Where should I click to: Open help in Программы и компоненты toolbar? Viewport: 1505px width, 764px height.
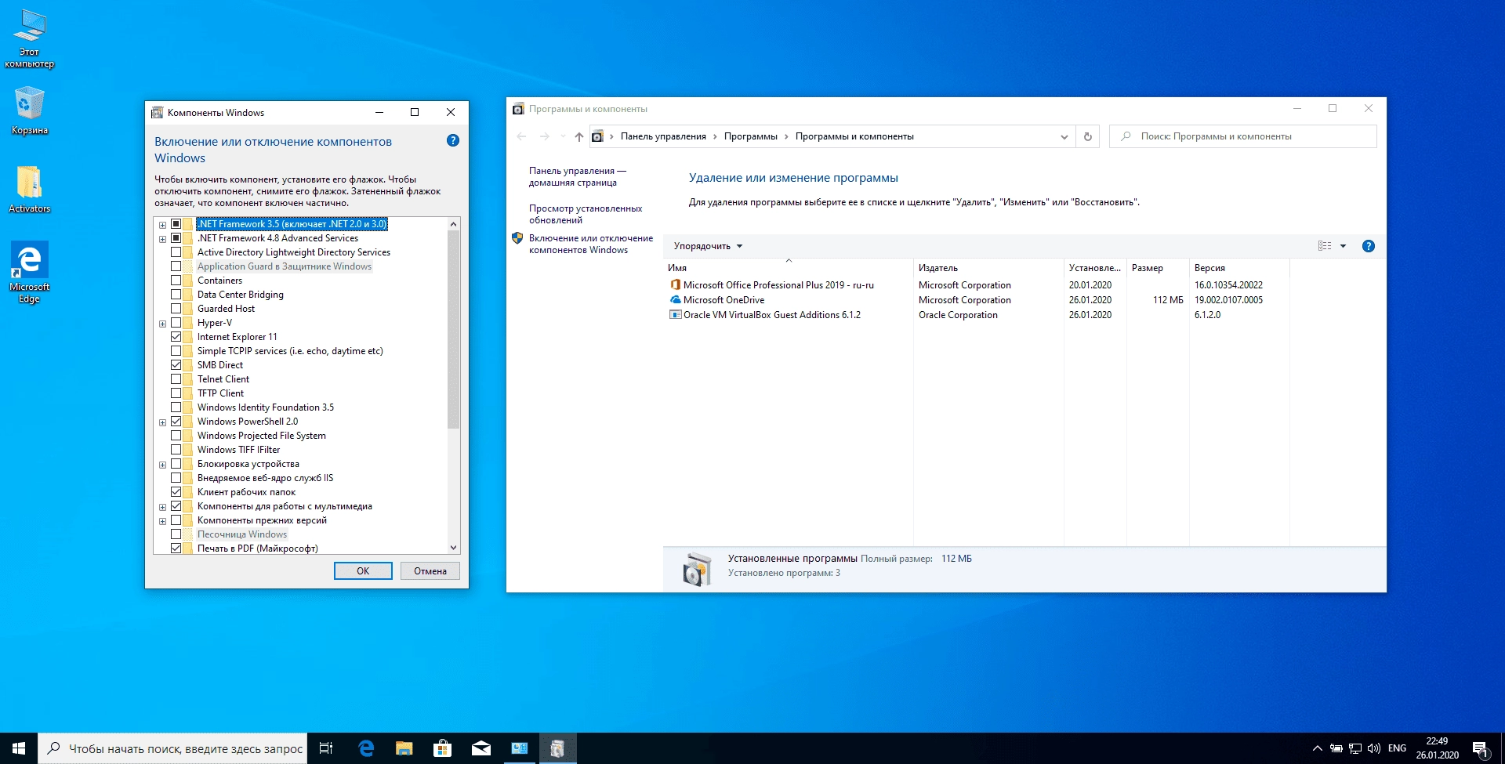[1369, 246]
